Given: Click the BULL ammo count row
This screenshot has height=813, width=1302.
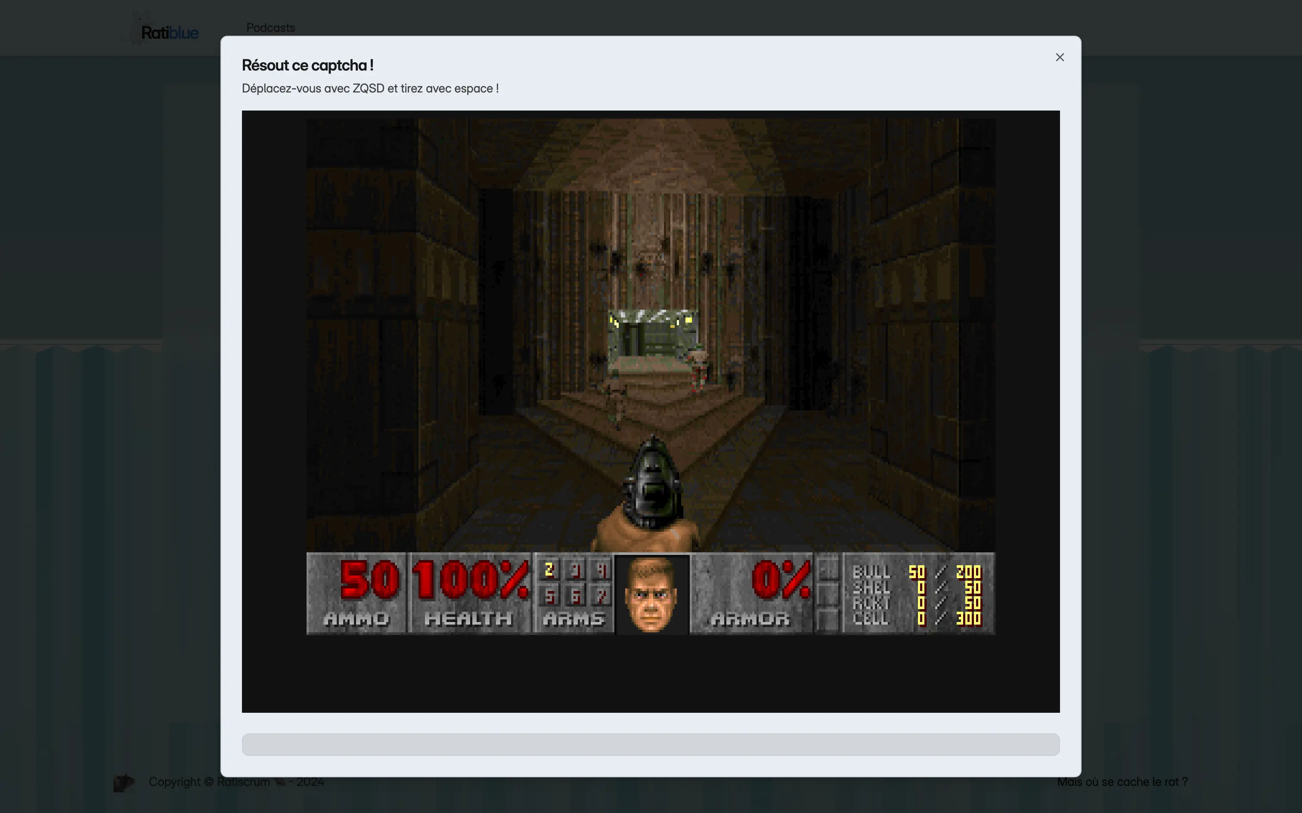Looking at the screenshot, I should pos(917,572).
